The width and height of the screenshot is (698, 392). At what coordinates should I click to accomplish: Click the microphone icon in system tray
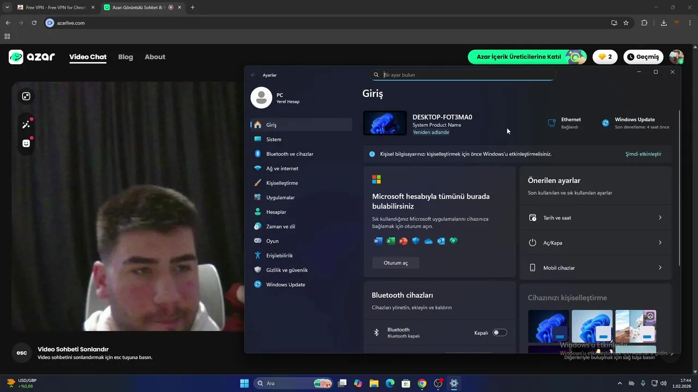pyautogui.click(x=643, y=383)
